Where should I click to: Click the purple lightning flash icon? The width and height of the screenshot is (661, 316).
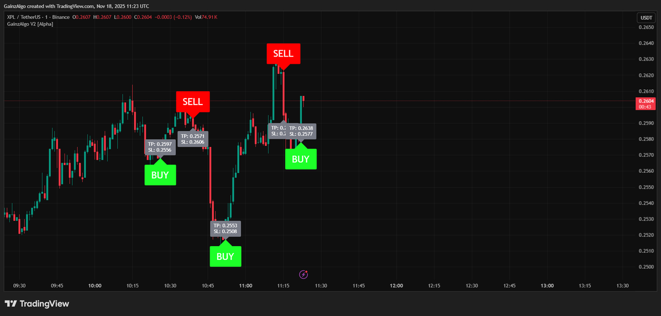coord(304,275)
